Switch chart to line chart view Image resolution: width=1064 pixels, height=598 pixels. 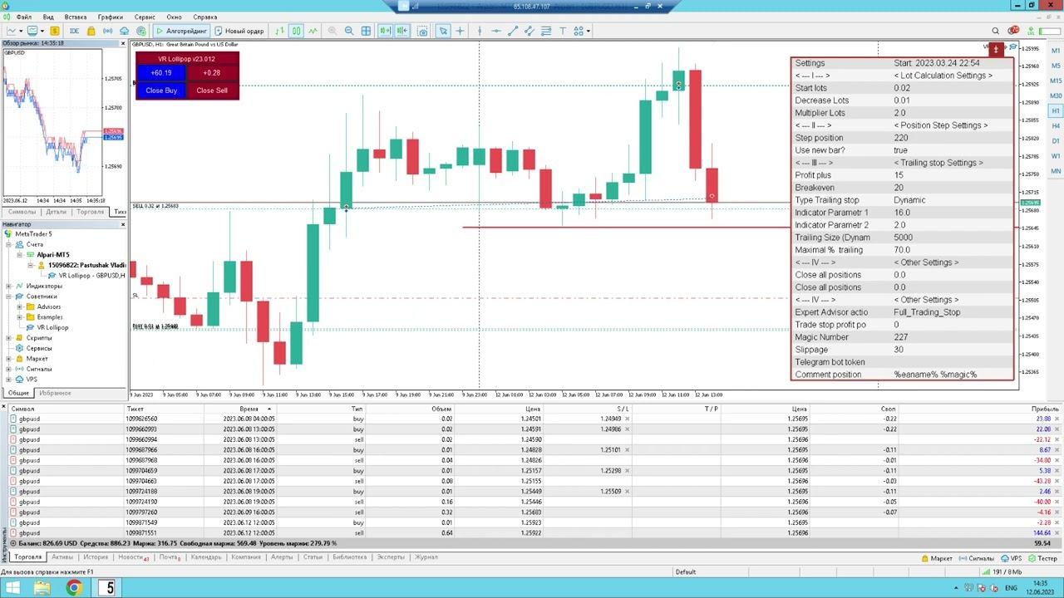point(313,31)
